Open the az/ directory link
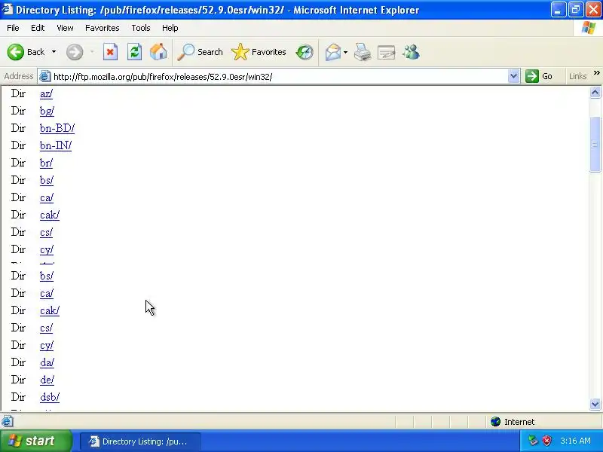The height and width of the screenshot is (452, 603). click(46, 93)
